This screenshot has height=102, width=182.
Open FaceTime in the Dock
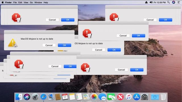pos(111,97)
